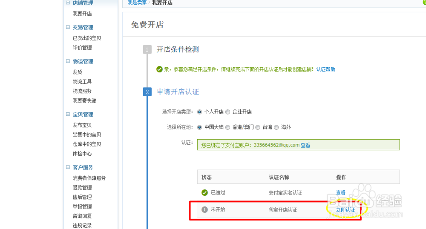Click the green check icon before 亲，恭喜

tap(159, 69)
